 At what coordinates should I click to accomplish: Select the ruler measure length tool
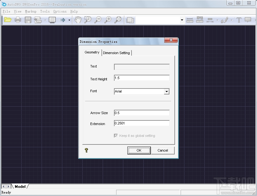point(190,20)
